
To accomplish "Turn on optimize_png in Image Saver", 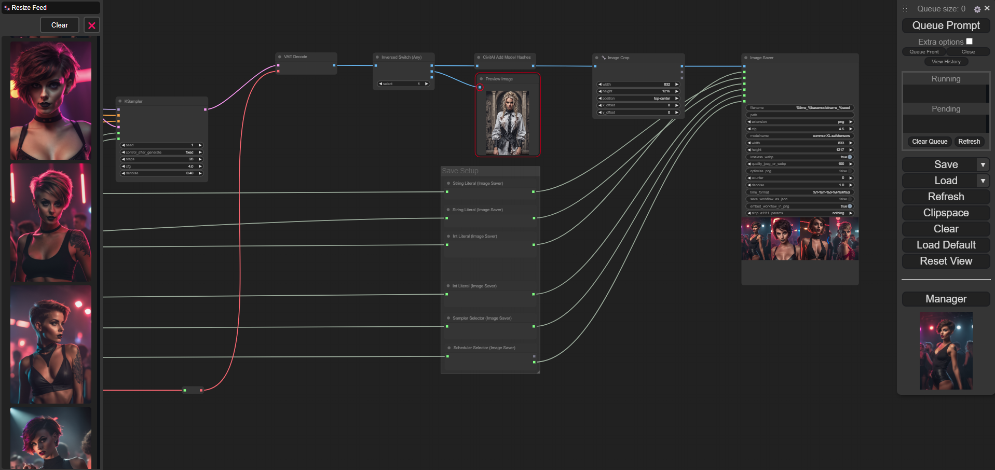I will pyautogui.click(x=850, y=171).
